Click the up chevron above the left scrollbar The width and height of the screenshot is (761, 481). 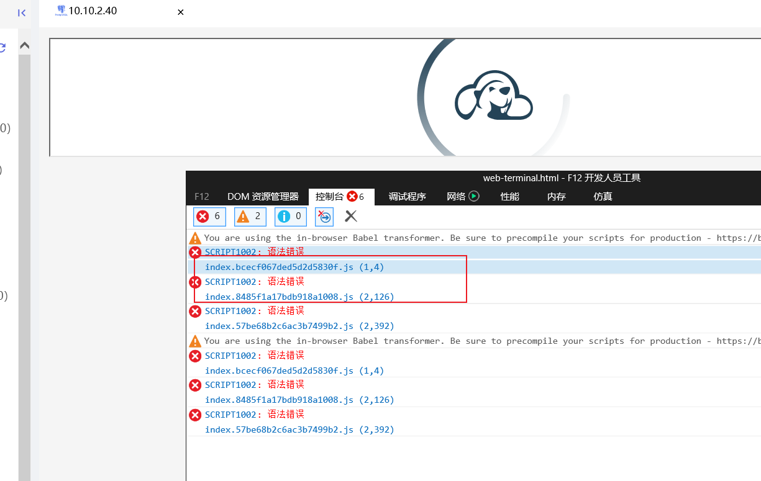pyautogui.click(x=25, y=45)
